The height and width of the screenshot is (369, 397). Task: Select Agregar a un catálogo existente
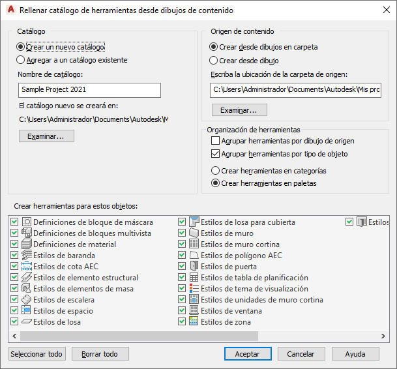(20, 60)
